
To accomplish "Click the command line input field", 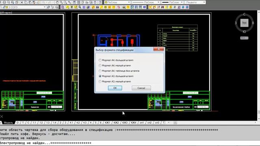I will [x=130, y=143].
